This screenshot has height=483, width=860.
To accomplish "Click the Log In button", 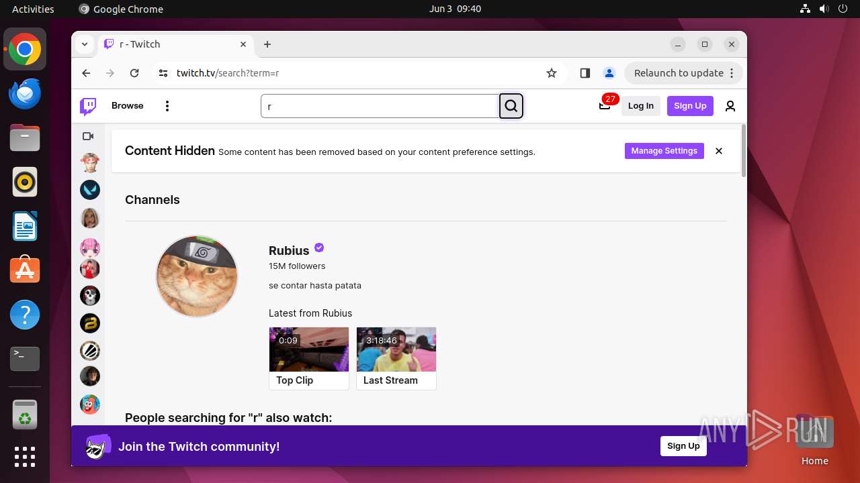I will (641, 106).
